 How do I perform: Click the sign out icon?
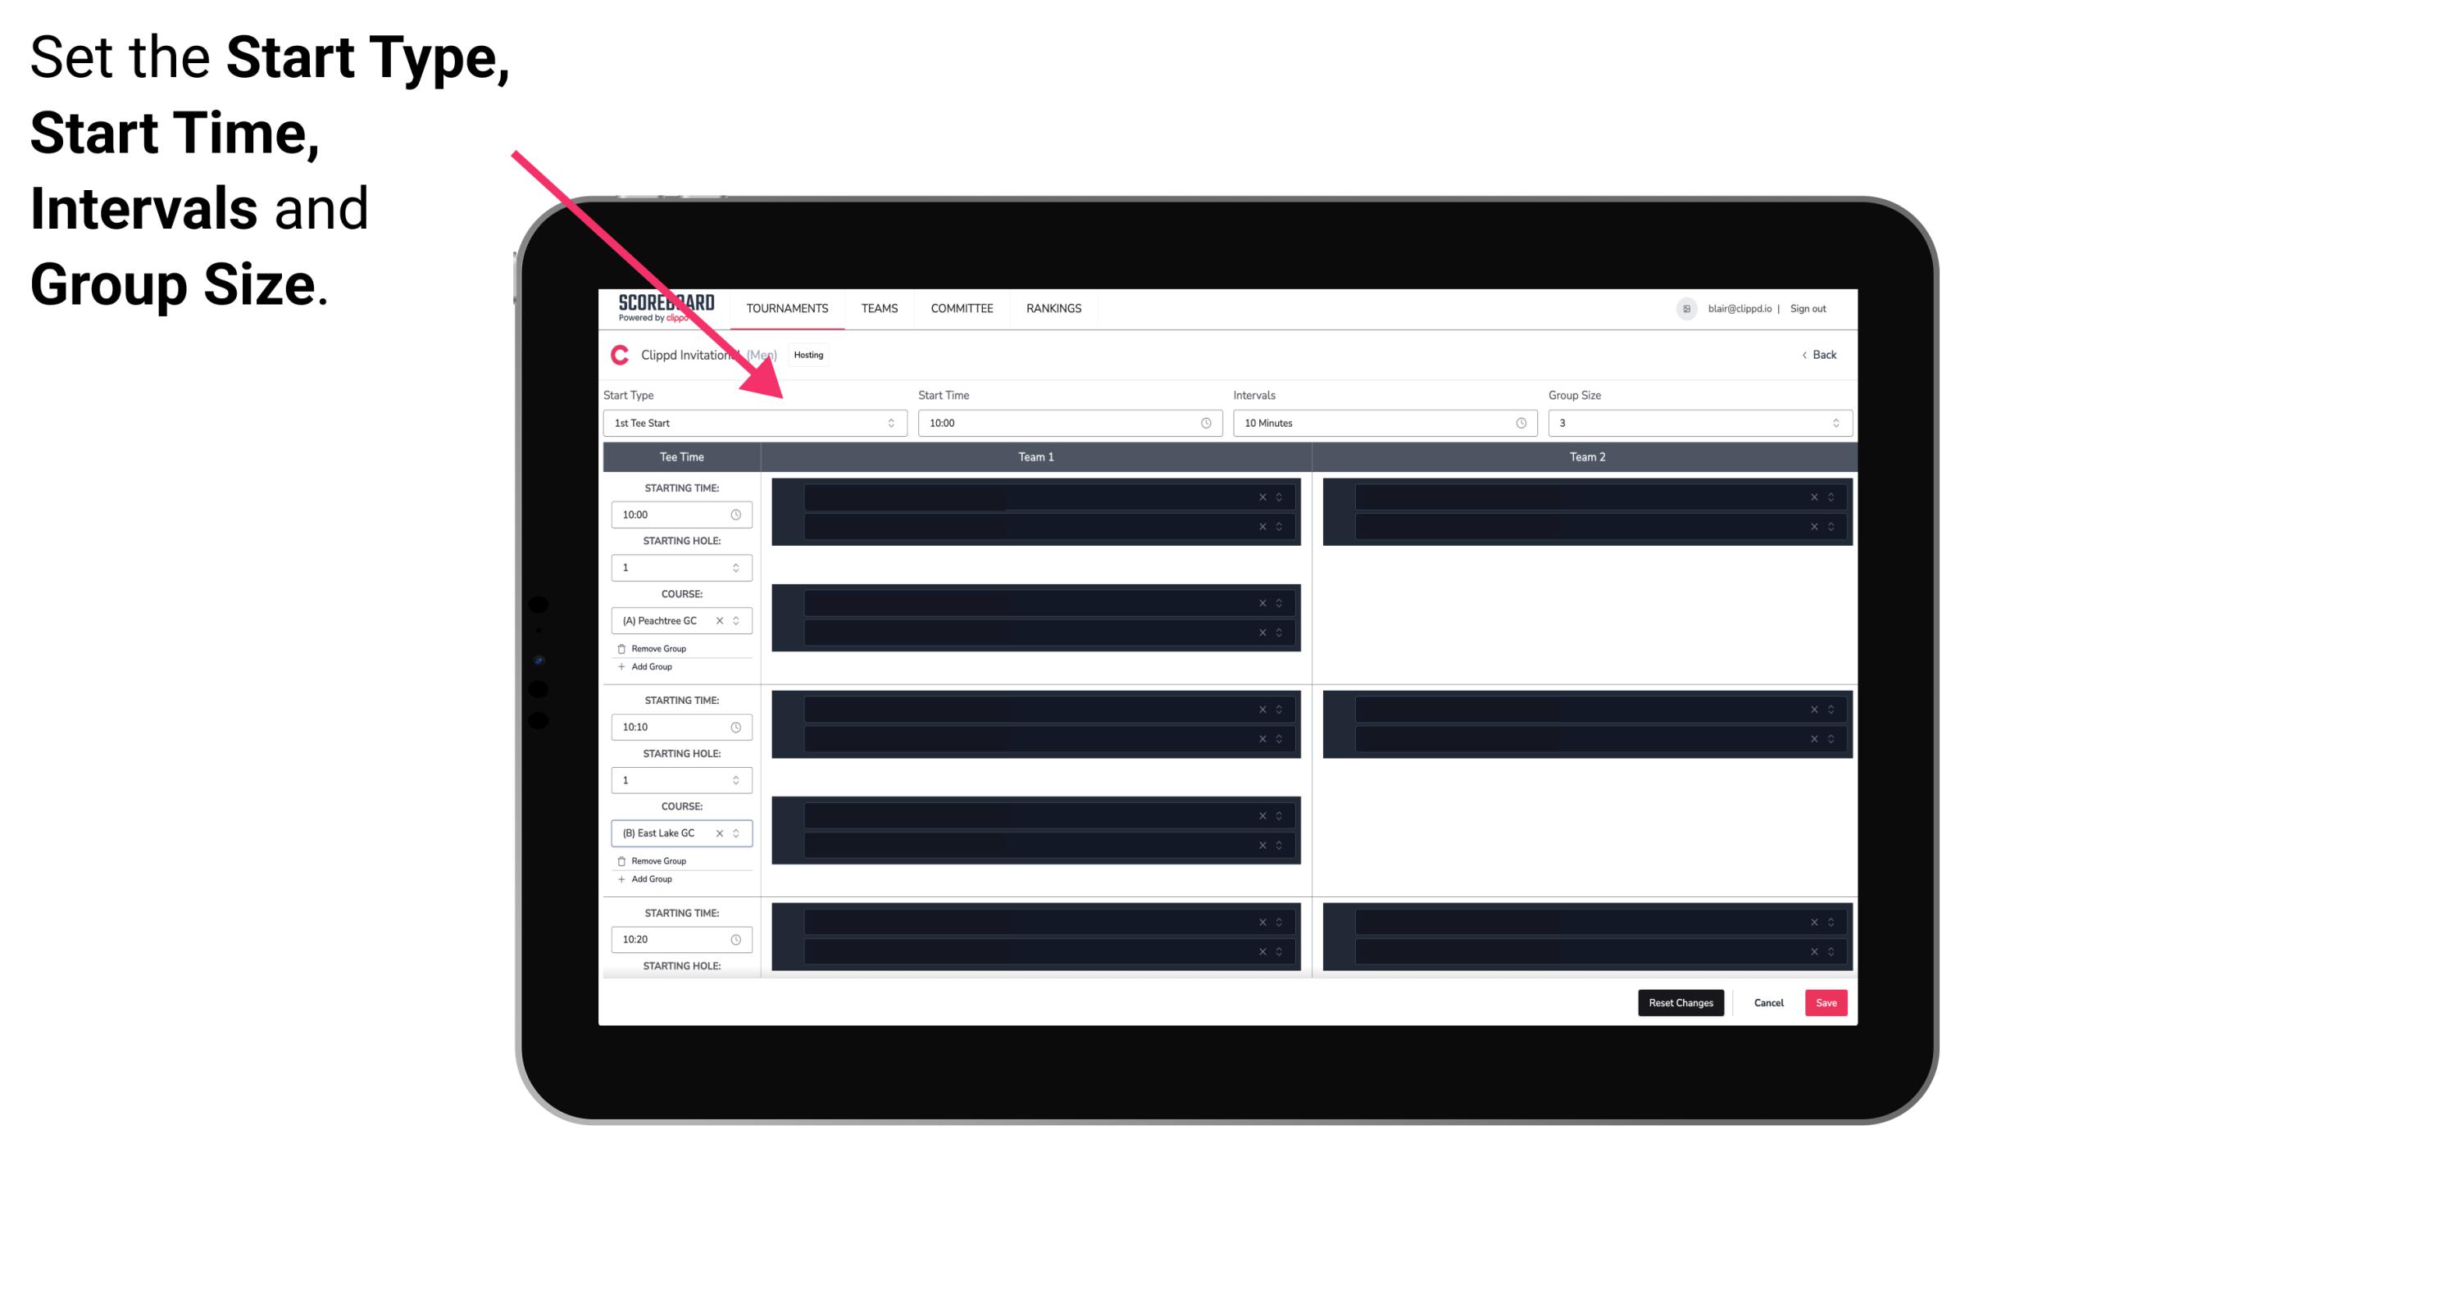(x=1813, y=308)
